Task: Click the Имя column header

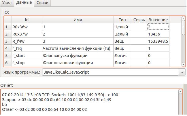Action: pyautogui.click(x=78, y=20)
